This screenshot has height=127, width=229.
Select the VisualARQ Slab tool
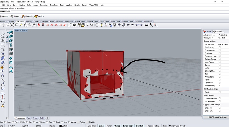pos(11,67)
